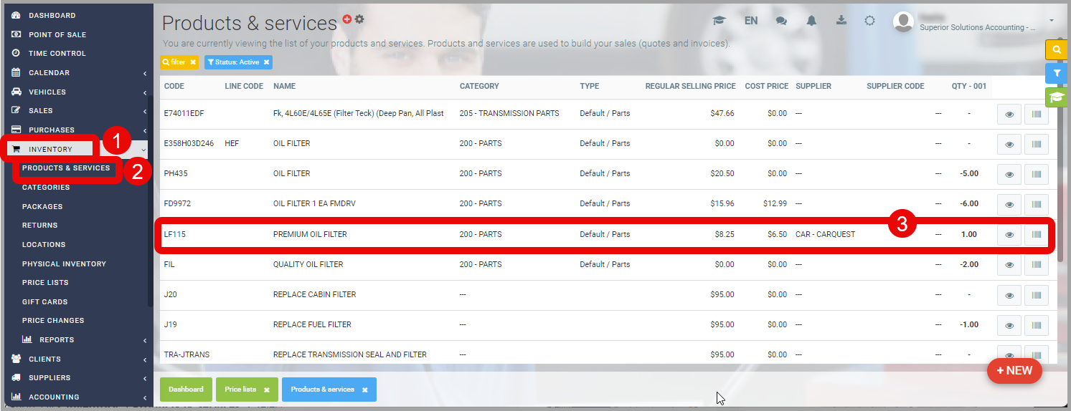
Task: Open the notifications bell
Action: (811, 21)
